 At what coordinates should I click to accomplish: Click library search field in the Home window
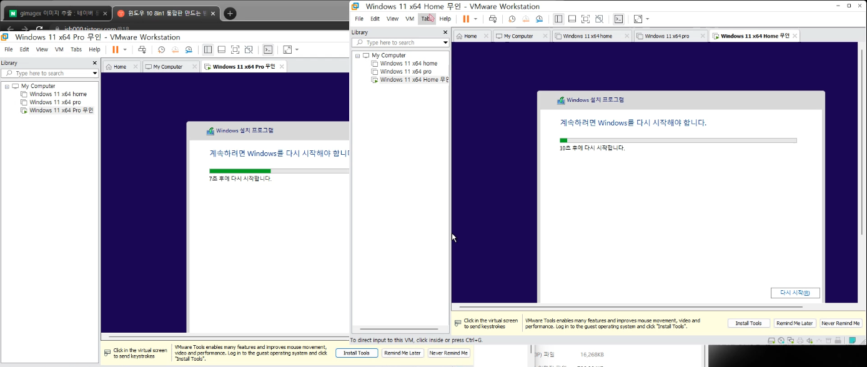coord(397,42)
